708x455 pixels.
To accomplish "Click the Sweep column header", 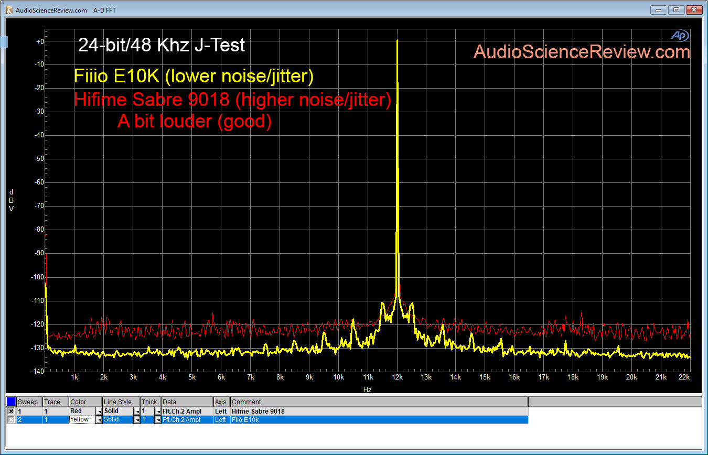I will pos(29,402).
